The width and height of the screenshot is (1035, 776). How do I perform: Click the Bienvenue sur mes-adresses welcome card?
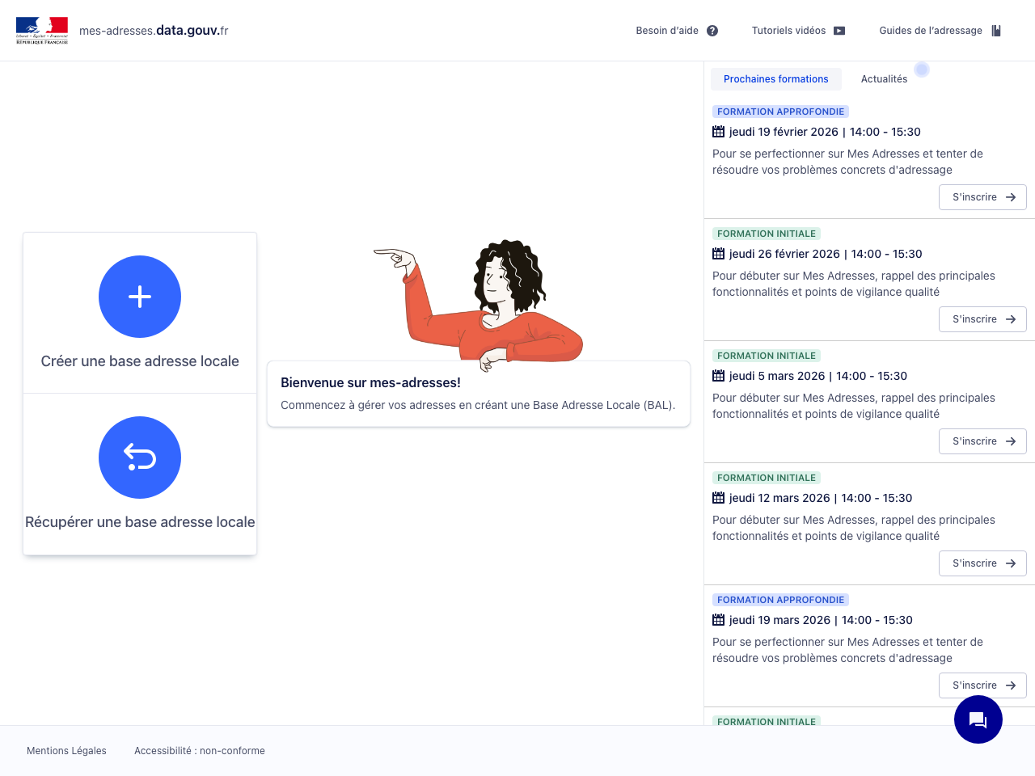coord(478,394)
